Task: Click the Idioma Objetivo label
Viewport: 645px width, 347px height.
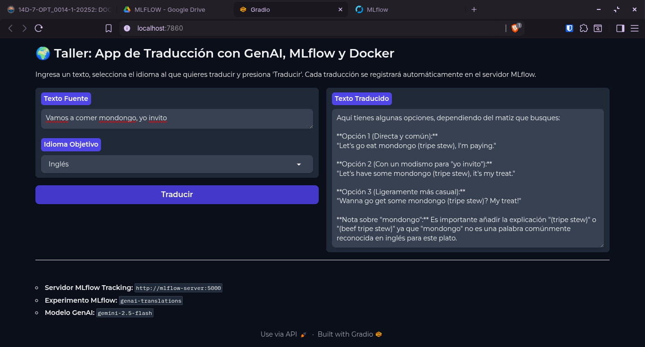Action: [71, 144]
